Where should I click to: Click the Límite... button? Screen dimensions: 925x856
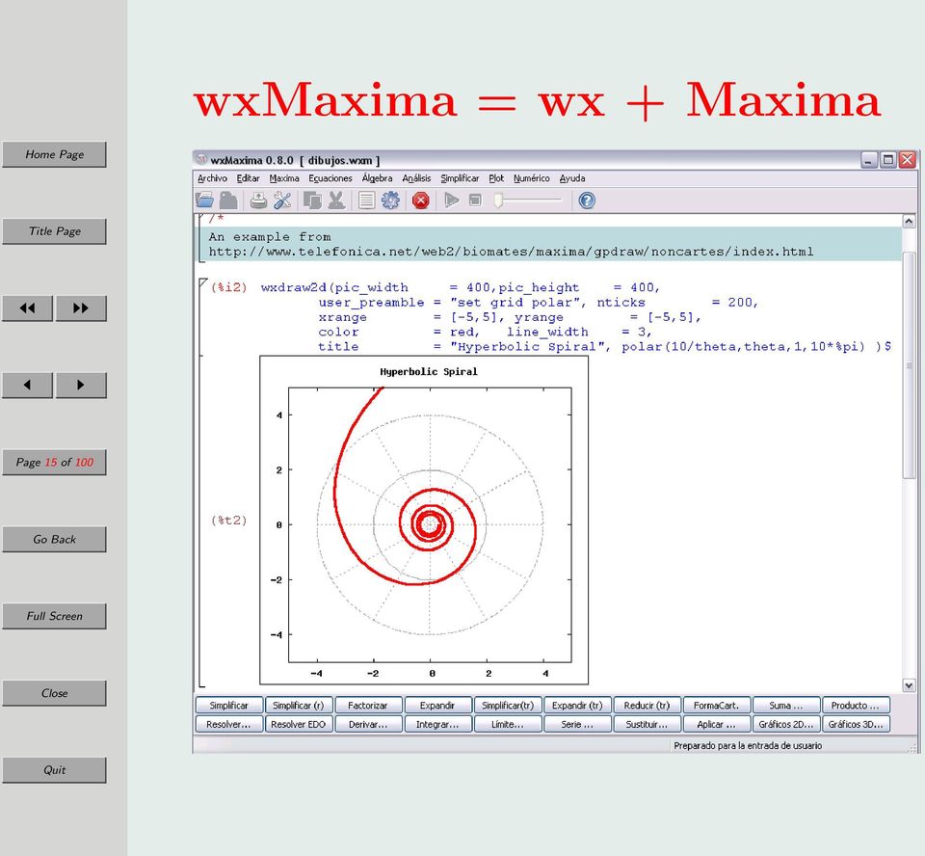point(508,724)
